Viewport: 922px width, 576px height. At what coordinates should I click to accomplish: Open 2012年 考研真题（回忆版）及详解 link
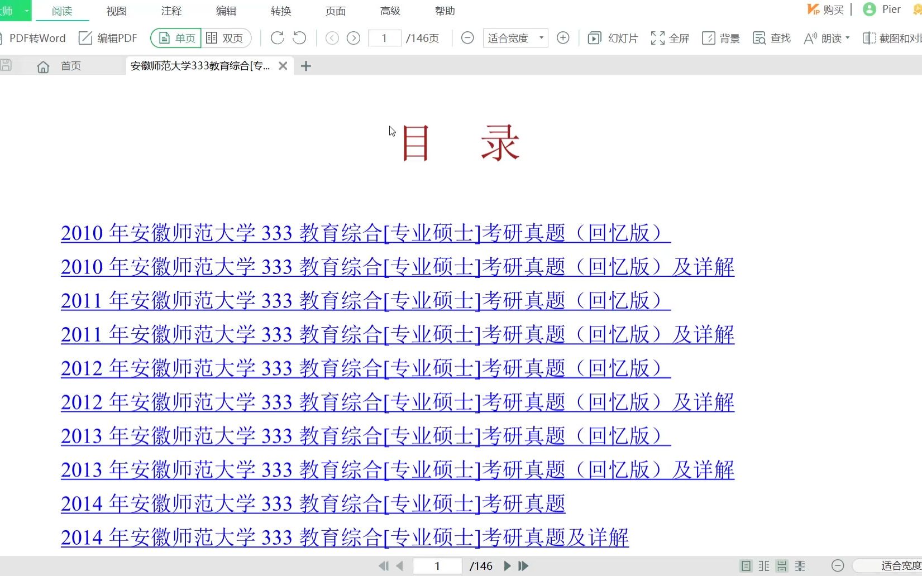click(x=398, y=402)
